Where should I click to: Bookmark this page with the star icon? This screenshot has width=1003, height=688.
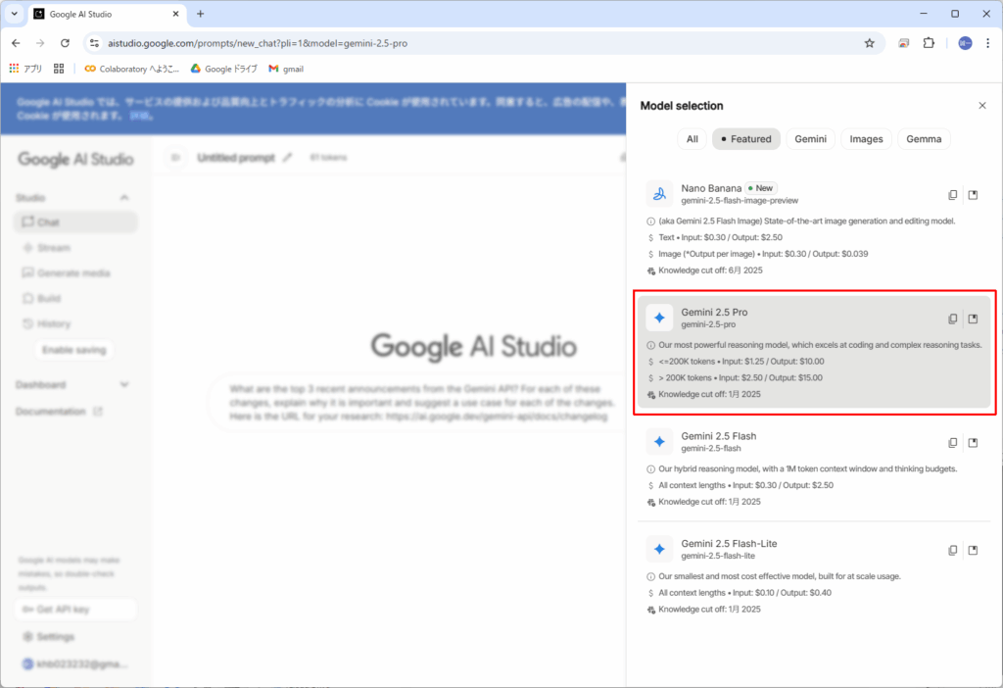870,43
